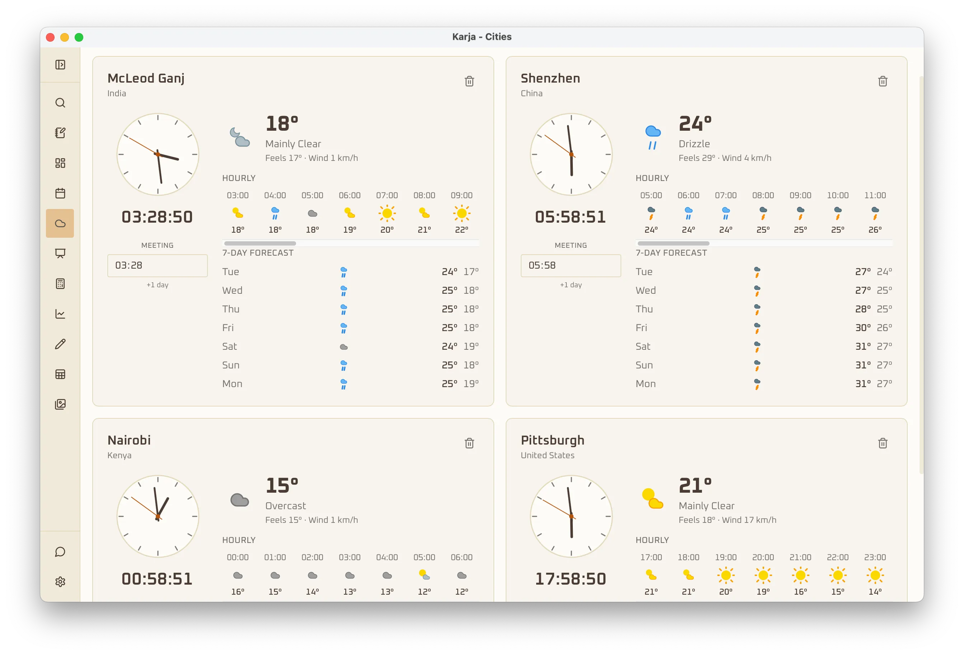The height and width of the screenshot is (655, 964).
Task: Click Shenzhen Friday thunderstorm forecast icon
Action: pos(757,328)
